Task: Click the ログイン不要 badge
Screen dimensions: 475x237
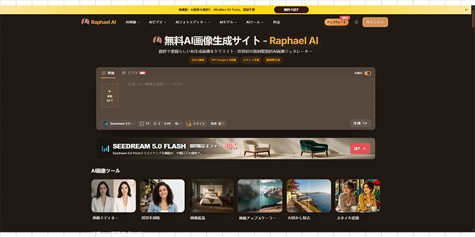Action: click(251, 60)
